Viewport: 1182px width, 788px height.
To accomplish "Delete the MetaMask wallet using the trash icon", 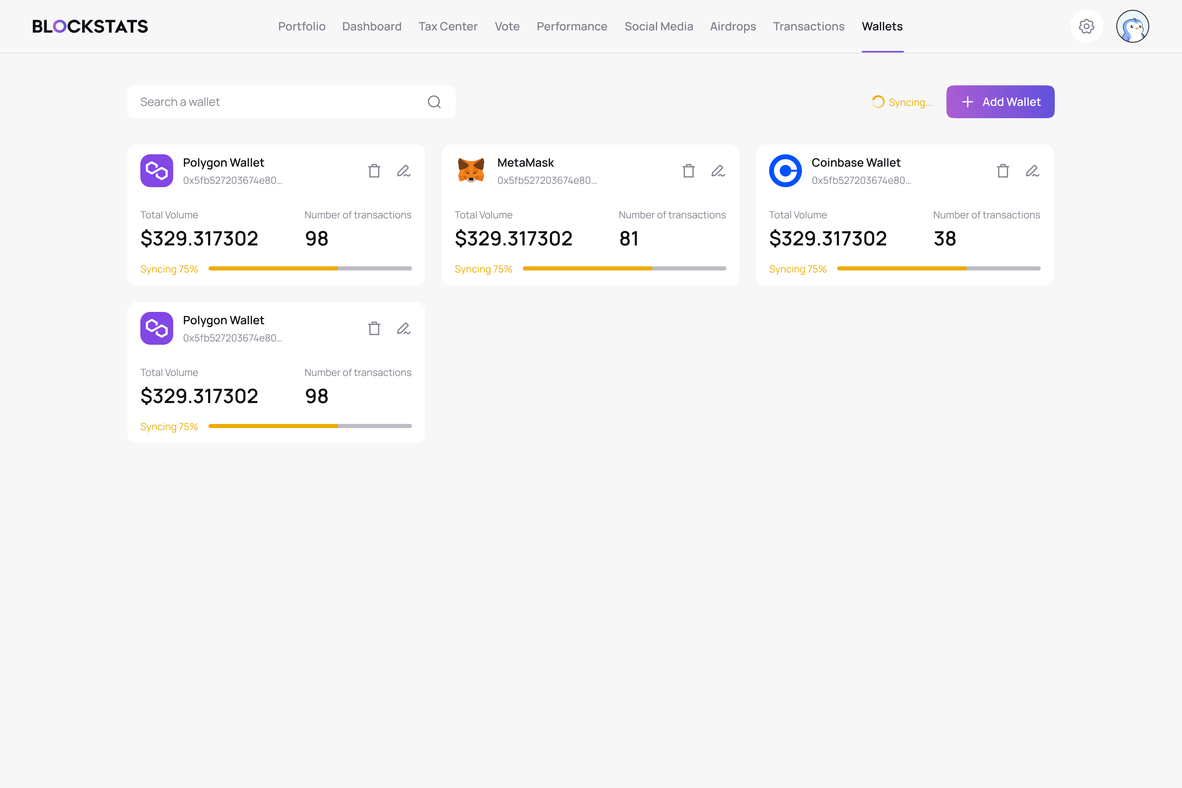I will pyautogui.click(x=689, y=171).
